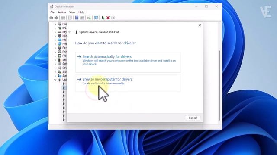Click the back arrow in Update Drivers dialog
The image size is (277, 155).
70,32
